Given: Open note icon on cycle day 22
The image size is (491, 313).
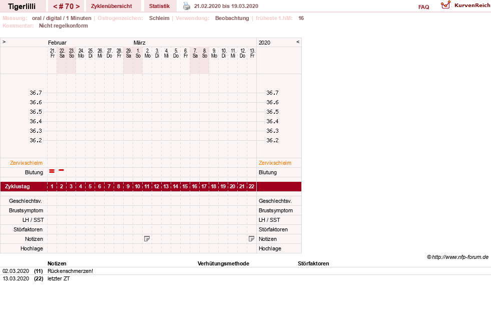Looking at the screenshot, I should (x=251, y=239).
